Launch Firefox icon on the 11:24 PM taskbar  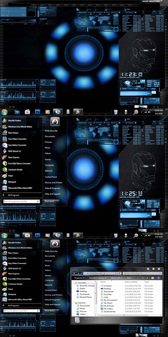click(x=78, y=235)
